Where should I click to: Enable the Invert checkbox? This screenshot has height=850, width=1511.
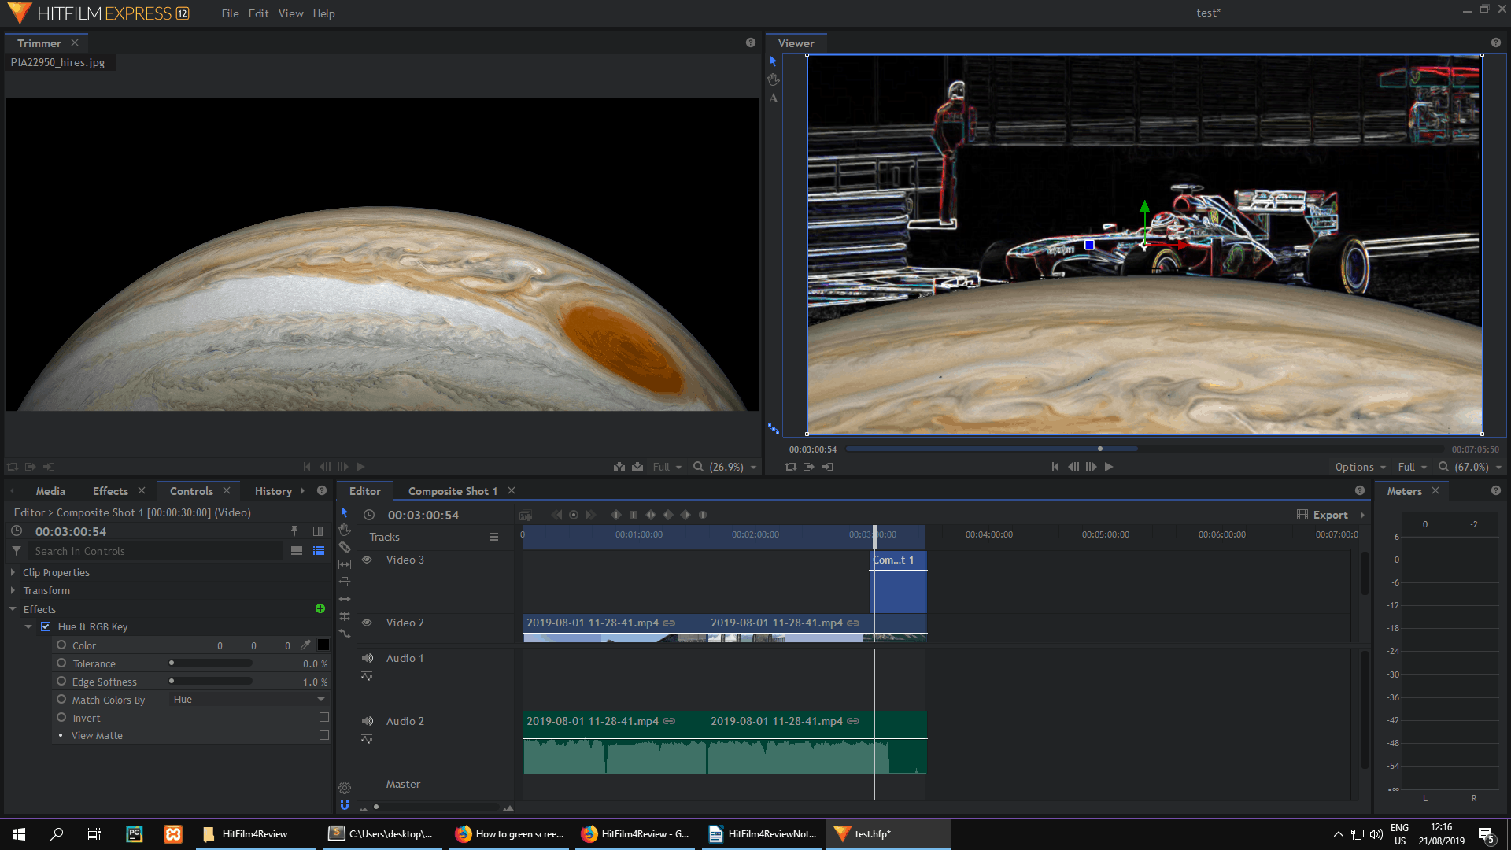point(323,717)
